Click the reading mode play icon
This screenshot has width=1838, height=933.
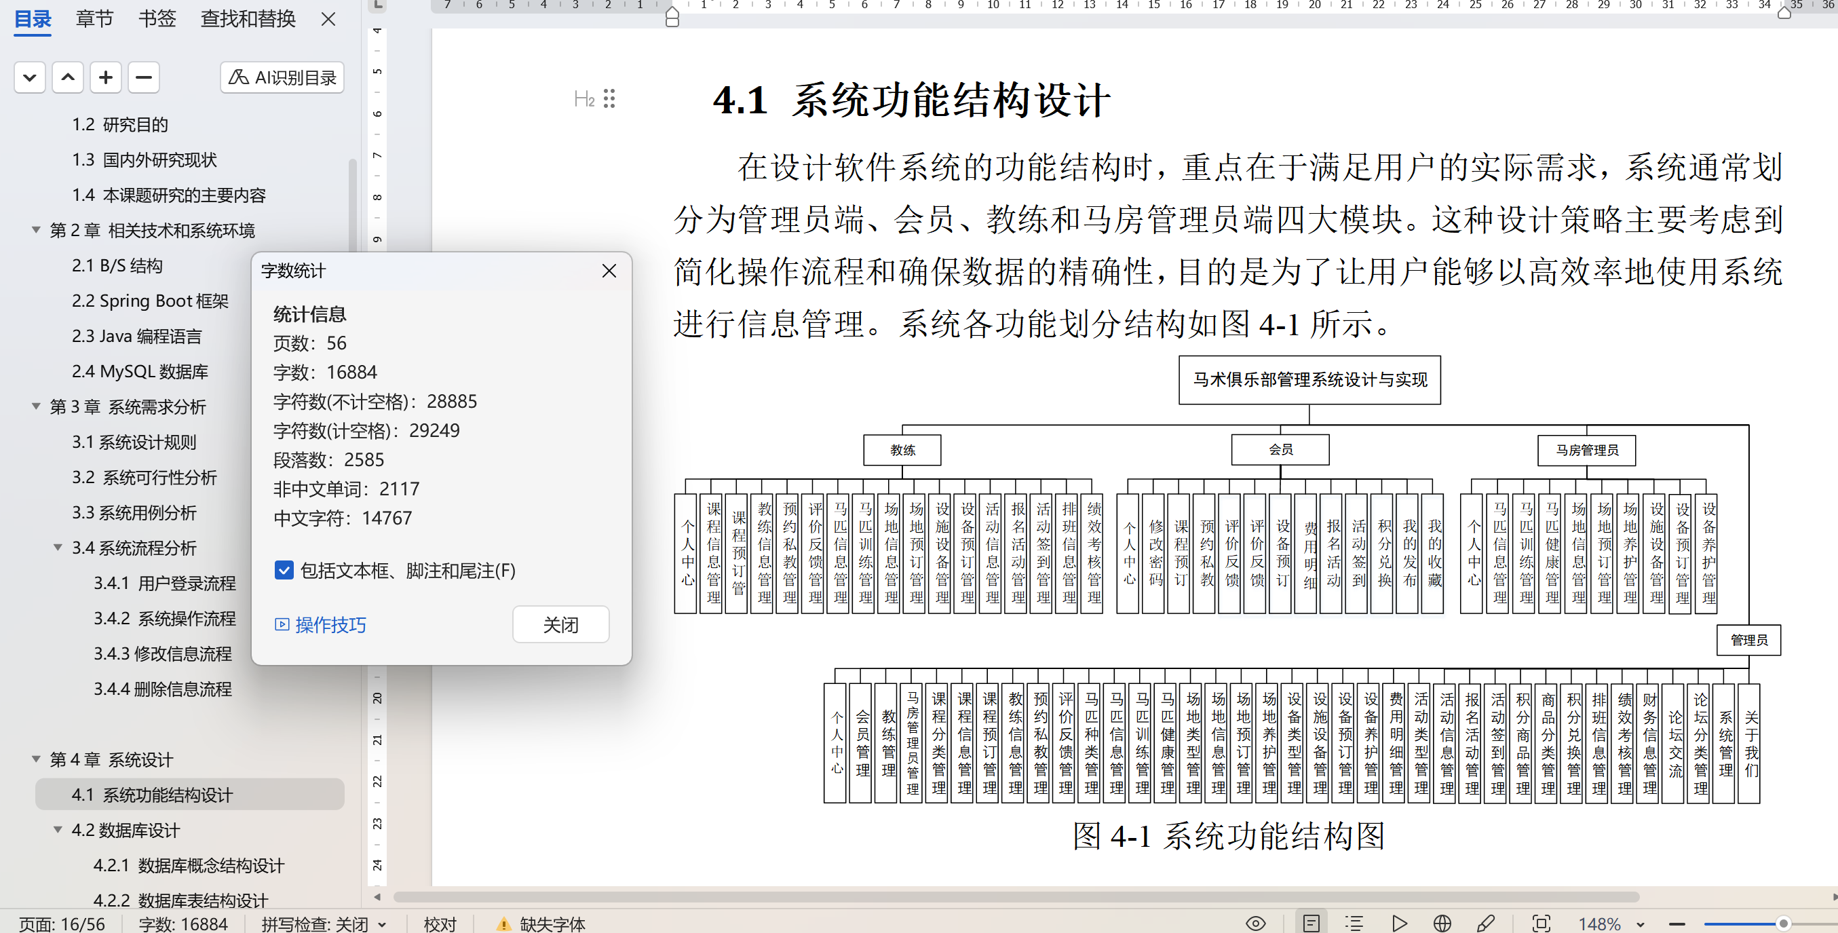point(1398,923)
